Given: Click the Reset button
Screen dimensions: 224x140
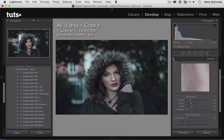Looking at the screenshot, I should (x=207, y=133).
